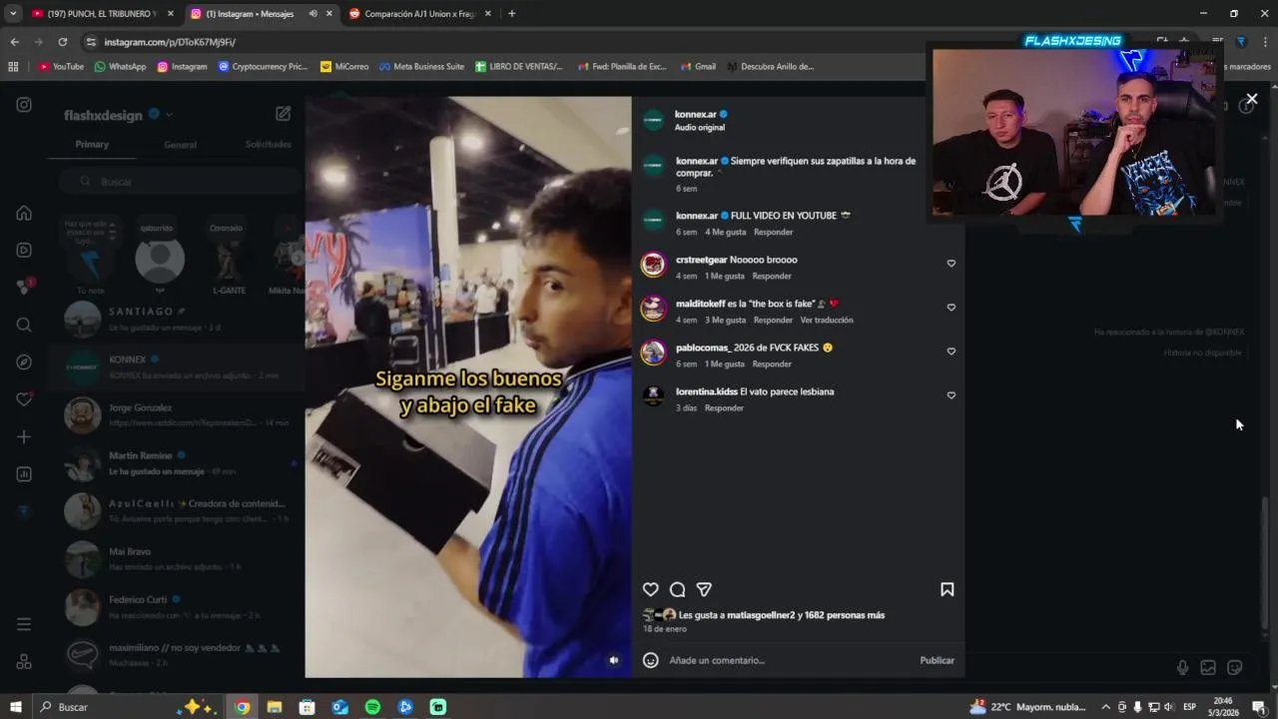This screenshot has height=719, width=1278.
Task: Open the dashboard chart icon in sidebar
Action: (x=24, y=474)
